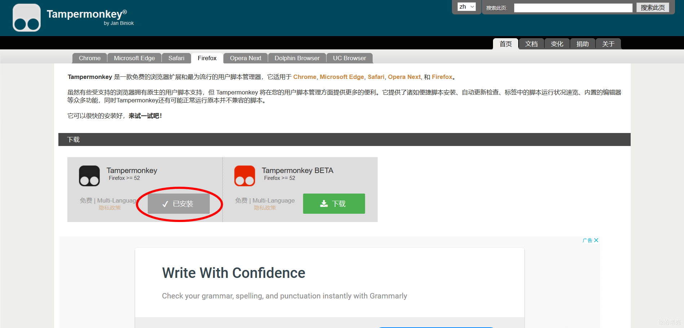Screen dimensions: 684x328
Task: Select the Opera Next browser tab
Action: [245, 58]
